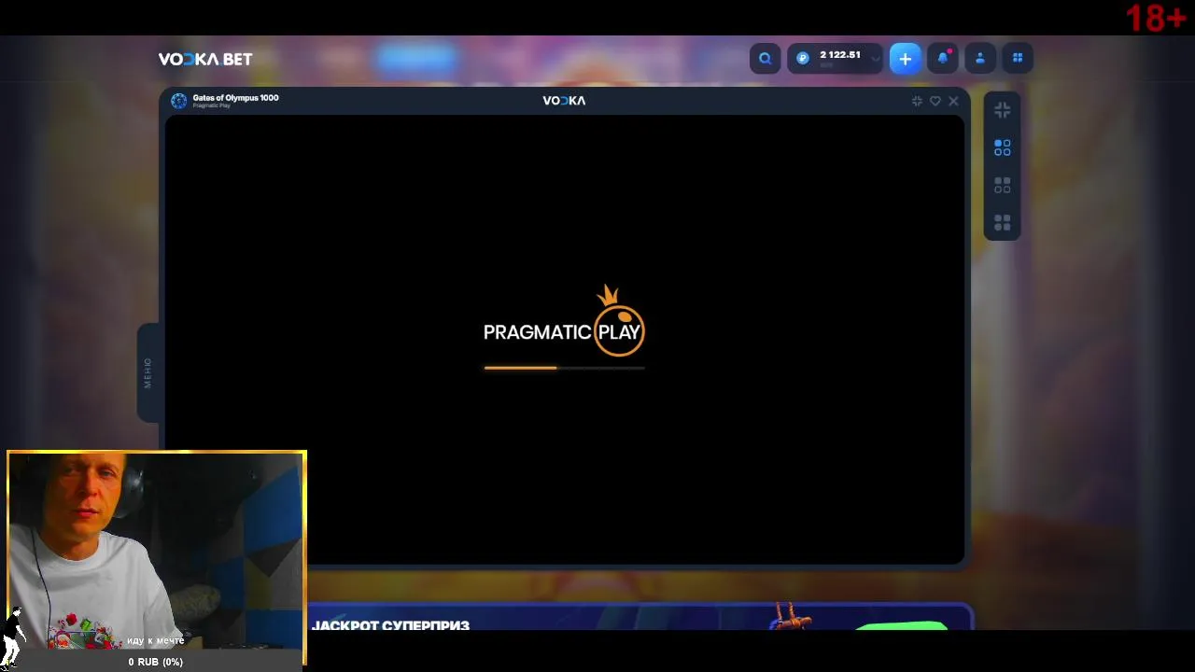The width and height of the screenshot is (1195, 672).
Task: Open the user profile icon
Action: [x=980, y=59]
